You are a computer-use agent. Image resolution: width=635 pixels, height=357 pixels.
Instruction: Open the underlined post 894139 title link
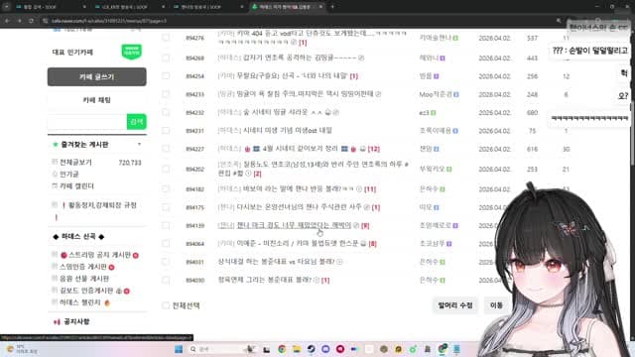point(294,225)
